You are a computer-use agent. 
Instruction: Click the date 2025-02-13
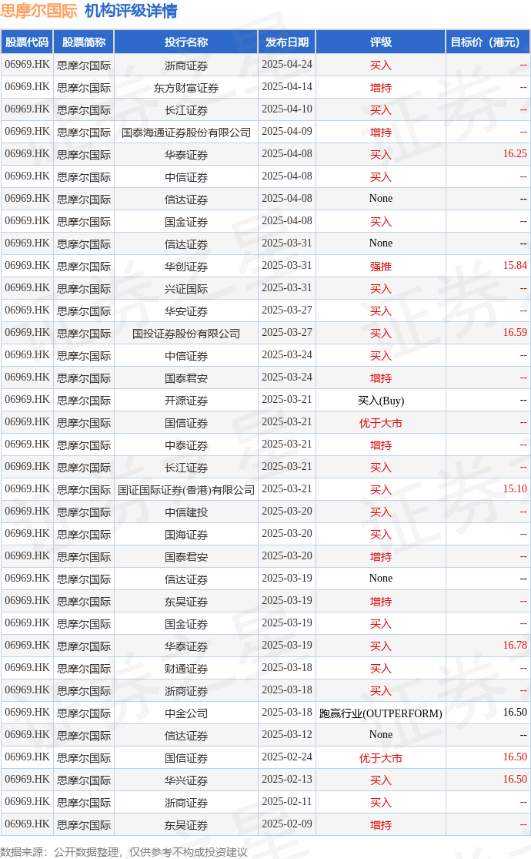click(x=287, y=780)
